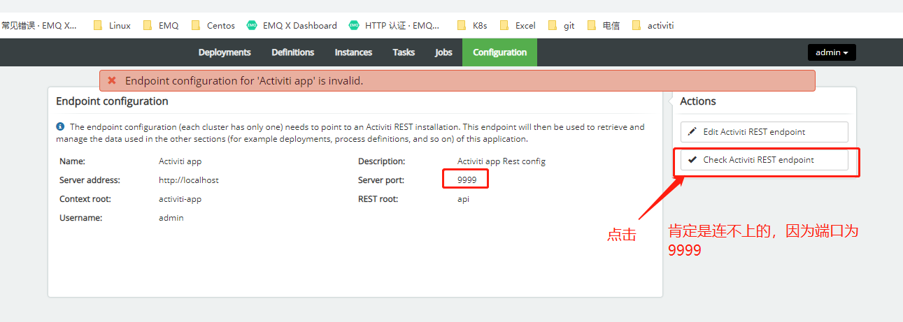This screenshot has height=322, width=903.
Task: Open the activiti bookmark folder
Action: click(653, 25)
